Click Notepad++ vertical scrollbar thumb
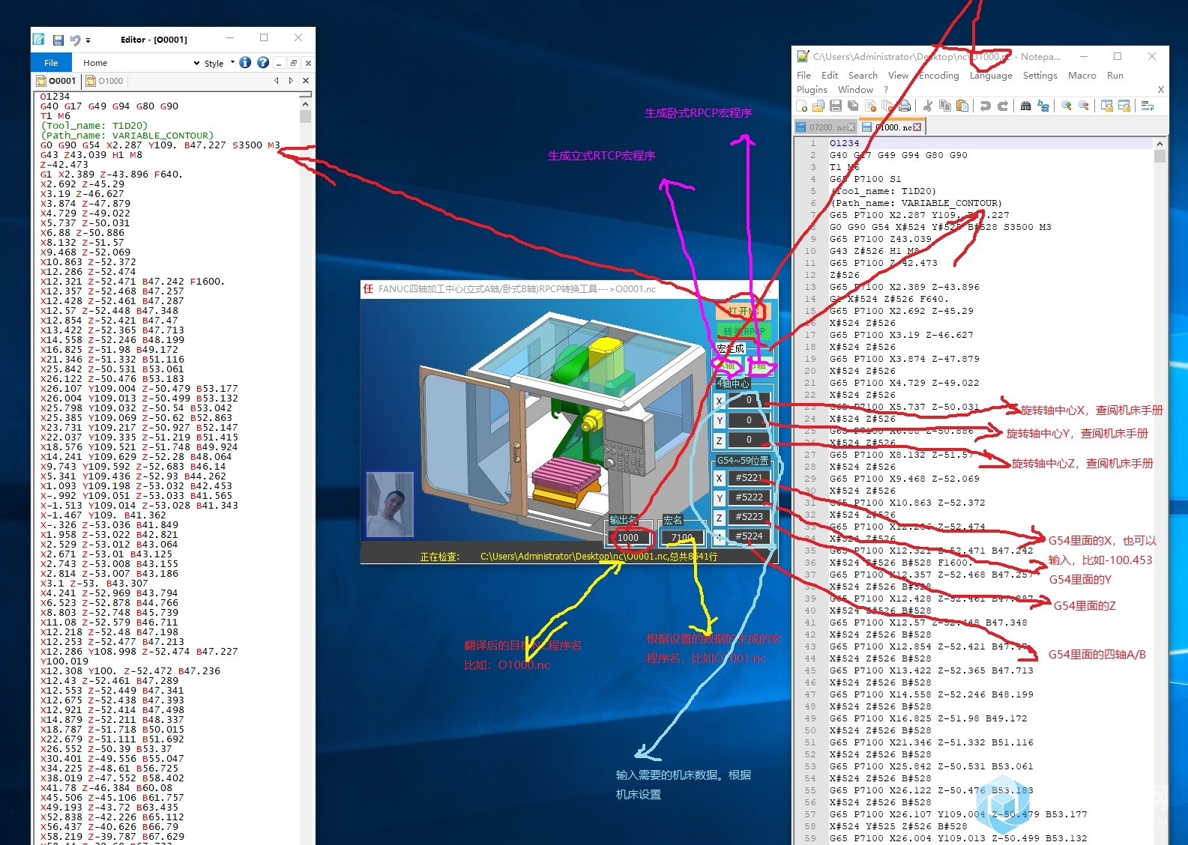The height and width of the screenshot is (845, 1188). click(1160, 157)
